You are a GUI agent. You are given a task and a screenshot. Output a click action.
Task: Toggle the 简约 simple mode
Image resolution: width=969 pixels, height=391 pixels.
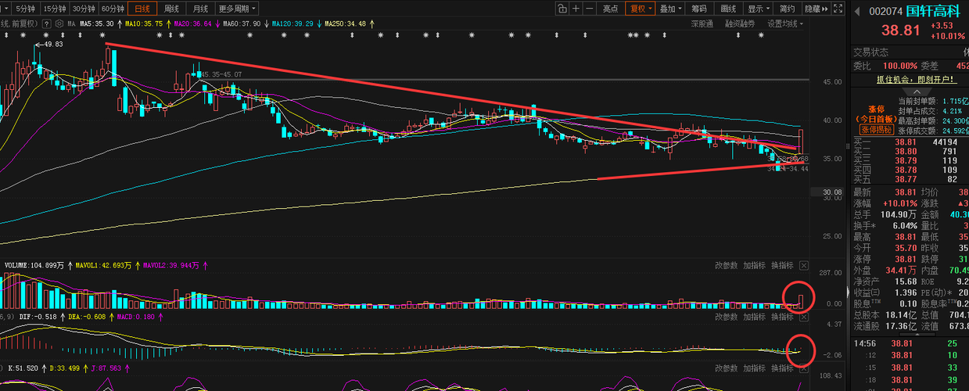click(787, 9)
